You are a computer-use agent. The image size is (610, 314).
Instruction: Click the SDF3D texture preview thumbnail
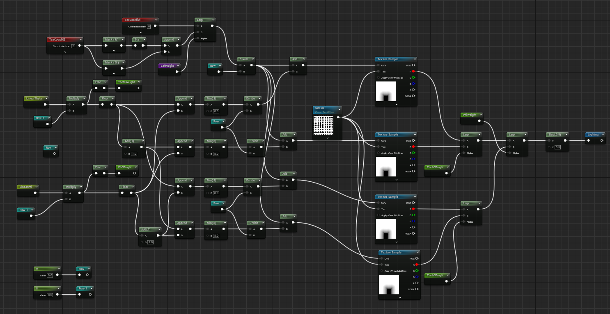[323, 125]
